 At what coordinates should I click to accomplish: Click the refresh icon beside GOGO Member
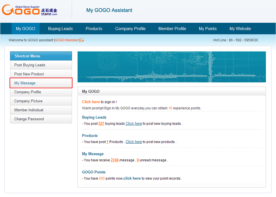point(82,40)
